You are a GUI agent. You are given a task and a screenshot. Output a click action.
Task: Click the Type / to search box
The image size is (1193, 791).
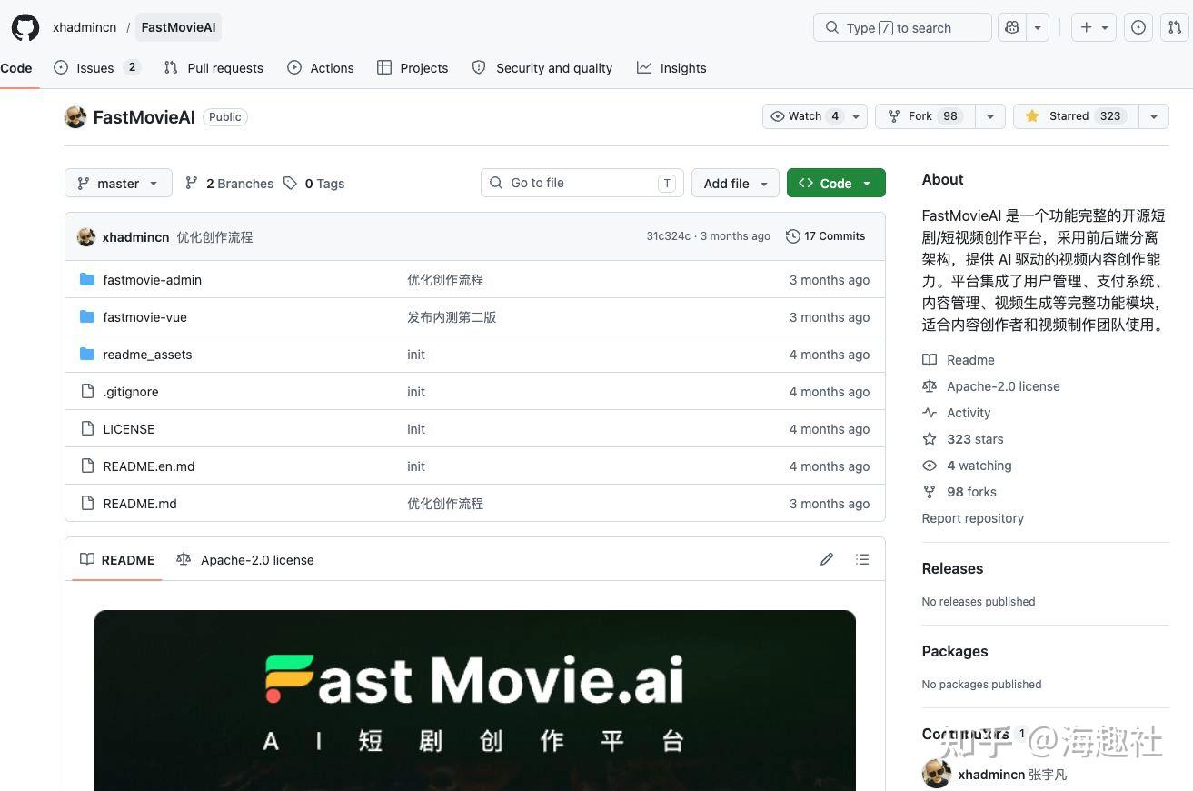(902, 27)
